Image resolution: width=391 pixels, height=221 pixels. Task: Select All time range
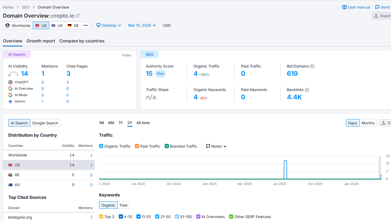click(x=143, y=123)
